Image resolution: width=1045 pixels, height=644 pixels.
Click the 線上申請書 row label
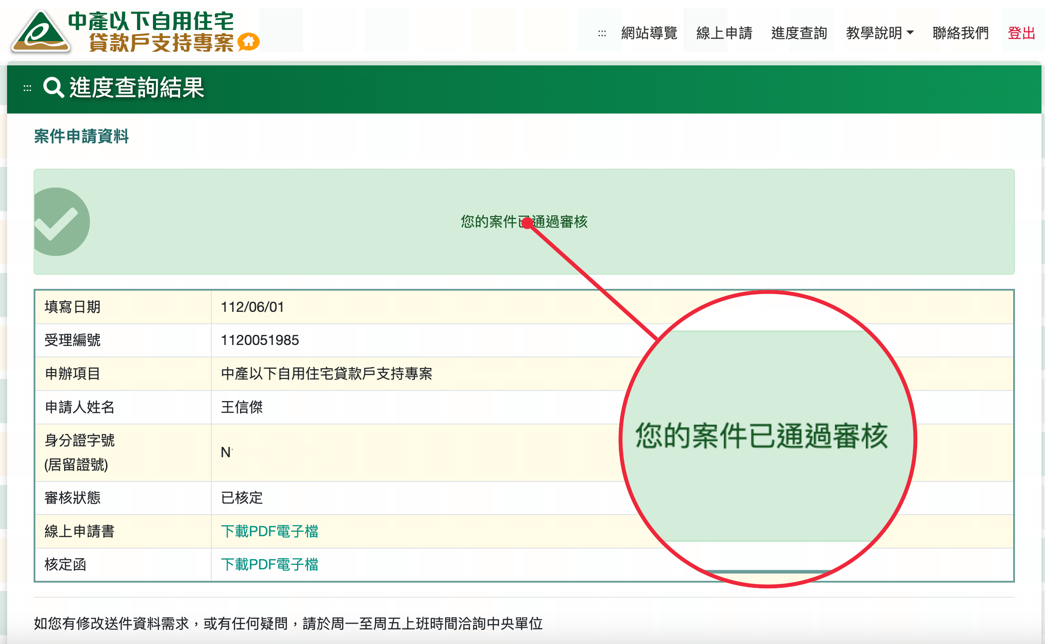click(x=80, y=531)
